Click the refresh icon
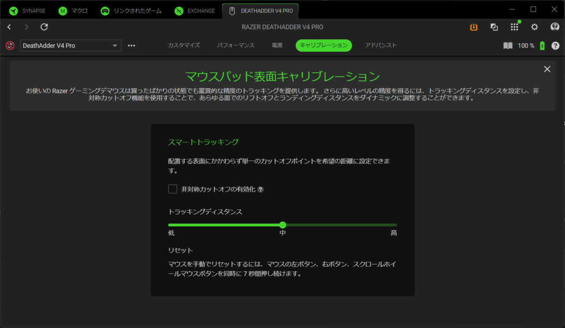This screenshot has width=565, height=328. click(44, 27)
